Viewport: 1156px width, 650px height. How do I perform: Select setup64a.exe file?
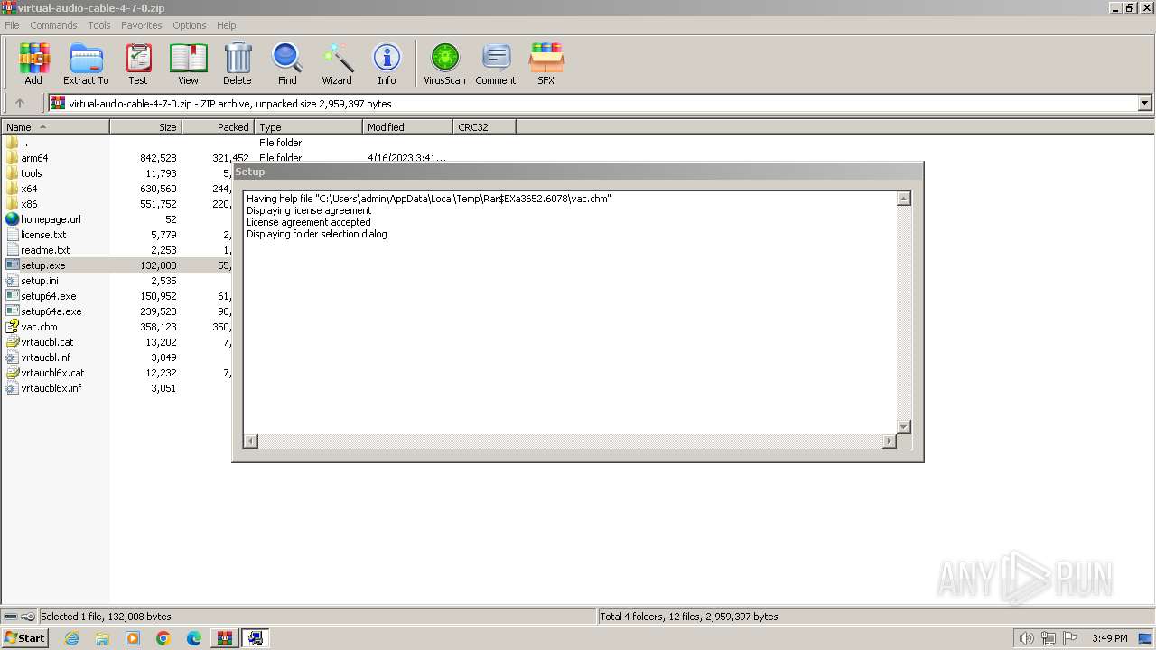[51, 311]
